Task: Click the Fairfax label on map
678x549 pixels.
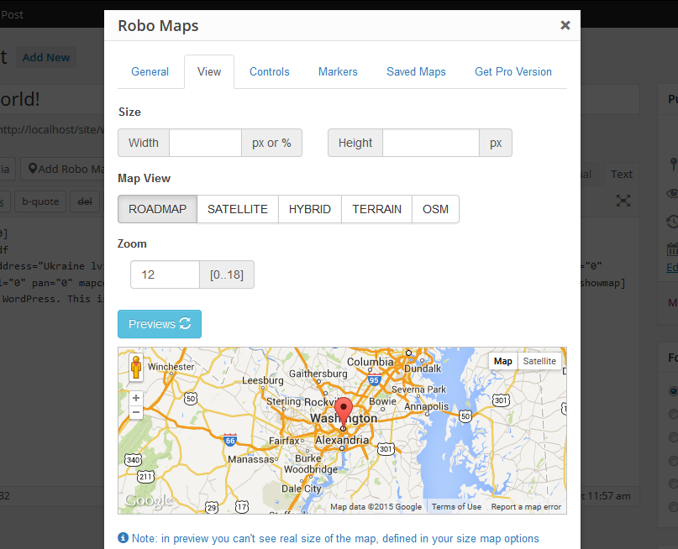Action: point(284,441)
